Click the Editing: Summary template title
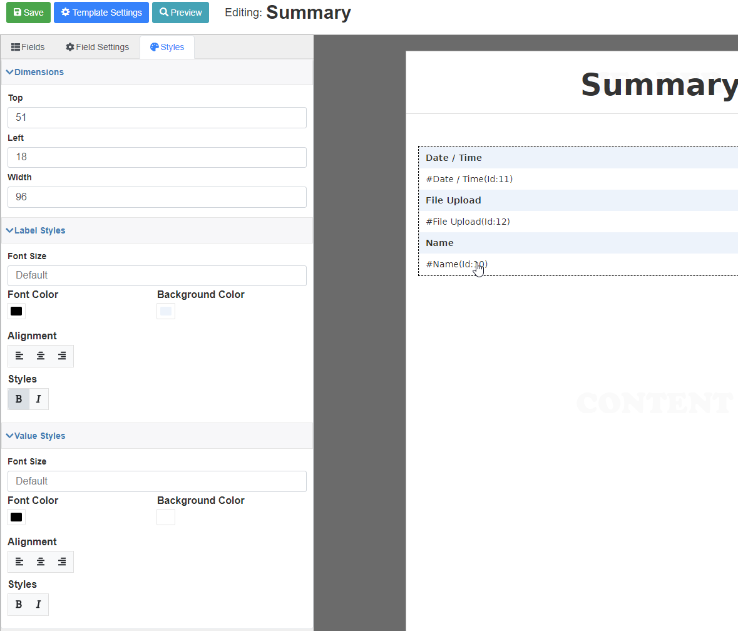 [x=287, y=13]
